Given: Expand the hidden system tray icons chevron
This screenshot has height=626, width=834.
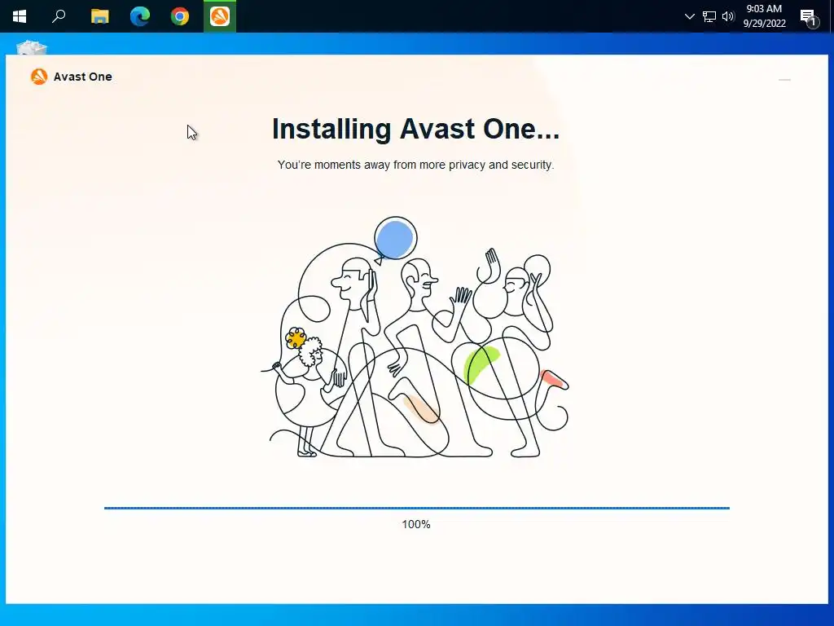Looking at the screenshot, I should point(690,16).
